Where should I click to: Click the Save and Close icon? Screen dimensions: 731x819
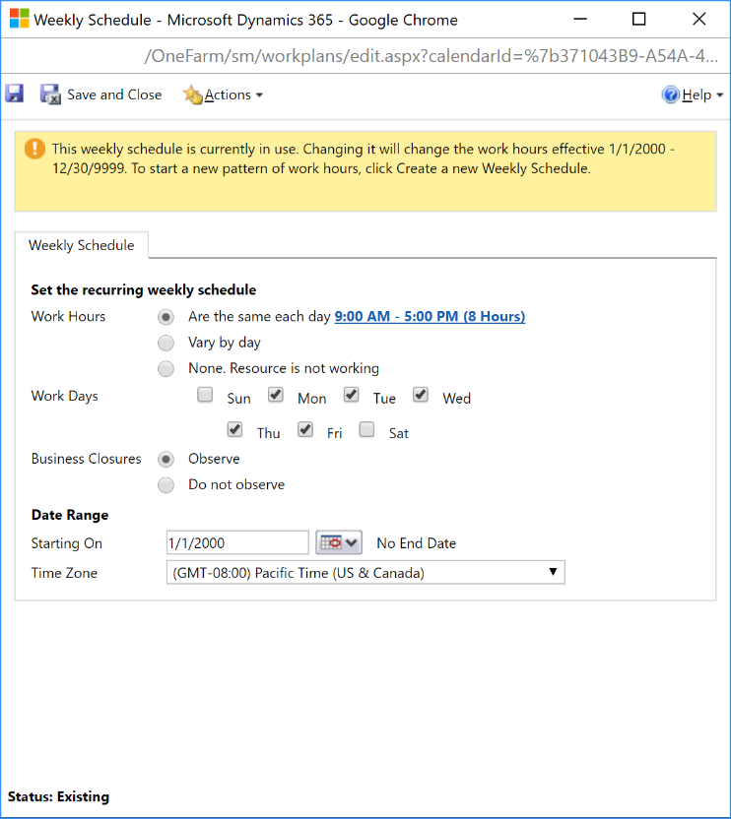coord(50,94)
